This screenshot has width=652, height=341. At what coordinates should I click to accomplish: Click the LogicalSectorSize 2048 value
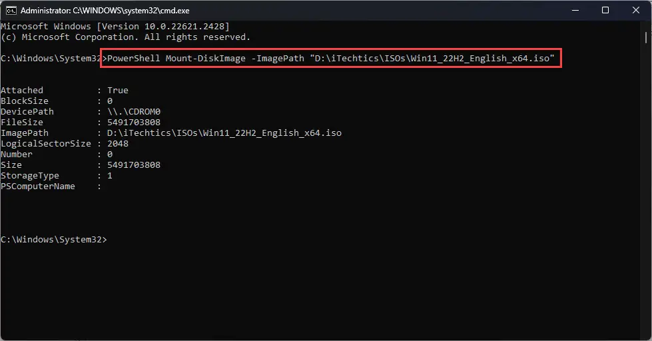pyautogui.click(x=118, y=143)
